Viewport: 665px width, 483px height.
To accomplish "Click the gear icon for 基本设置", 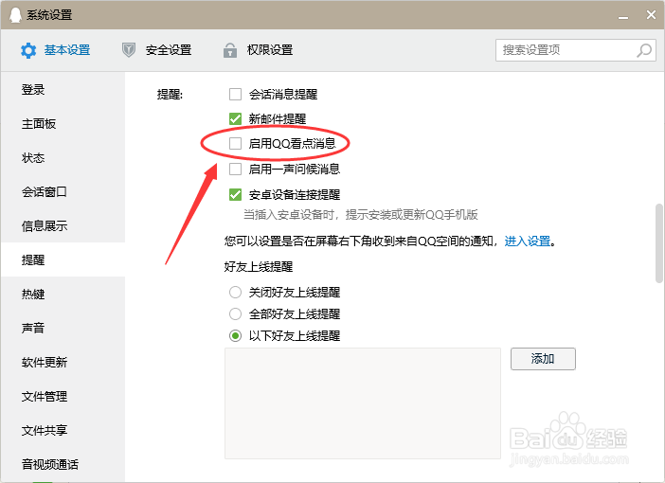I will coord(28,50).
